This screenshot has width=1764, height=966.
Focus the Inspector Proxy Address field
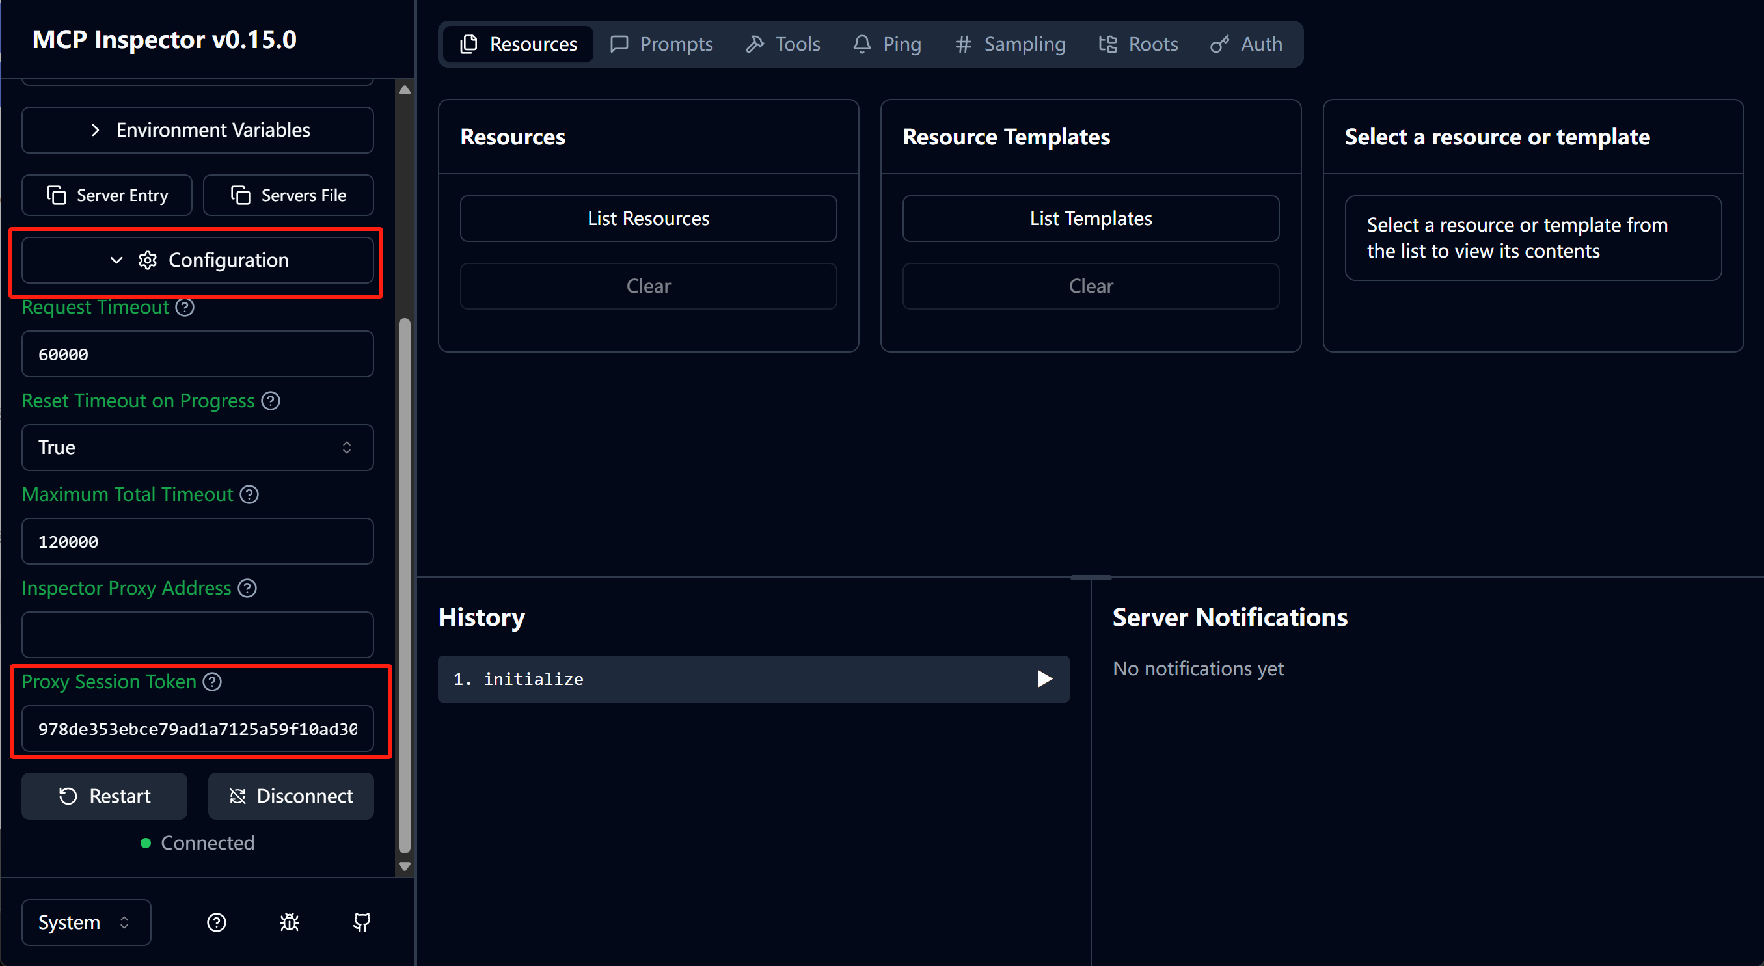pyautogui.click(x=197, y=635)
